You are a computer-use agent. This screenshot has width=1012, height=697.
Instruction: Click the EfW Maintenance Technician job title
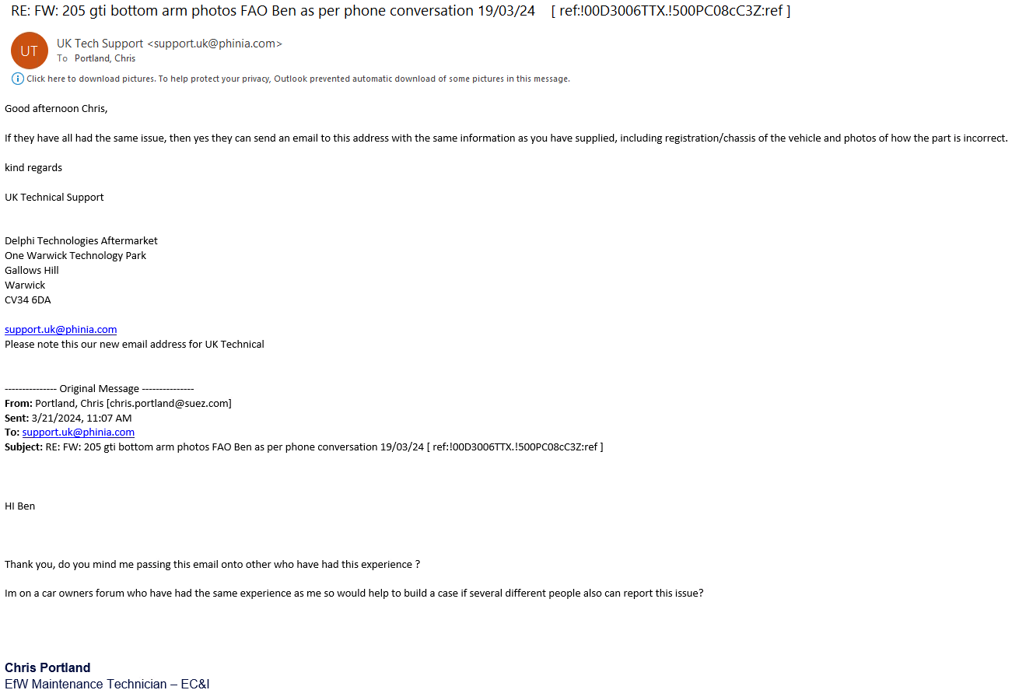click(107, 684)
